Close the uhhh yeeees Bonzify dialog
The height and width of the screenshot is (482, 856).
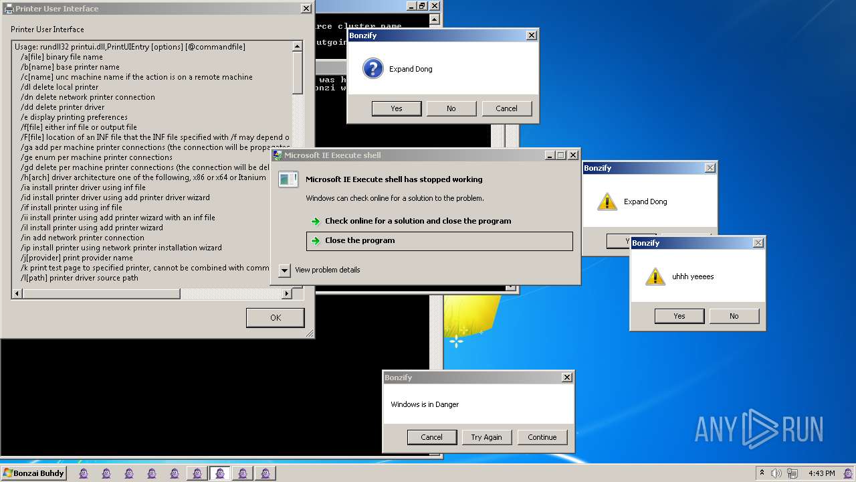point(758,243)
